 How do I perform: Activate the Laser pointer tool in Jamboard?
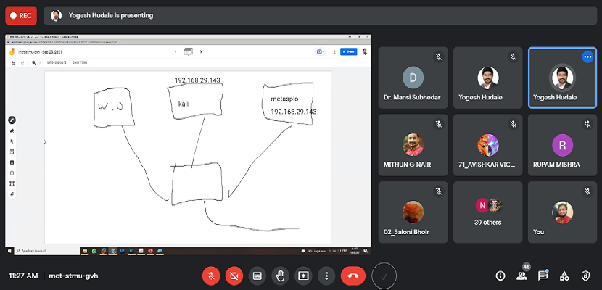coord(12,194)
